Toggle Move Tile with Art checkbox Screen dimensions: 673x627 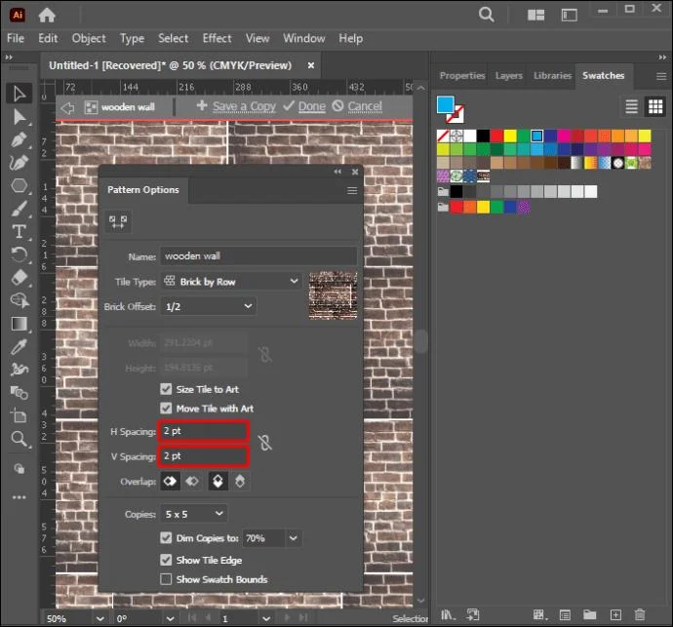[166, 409]
